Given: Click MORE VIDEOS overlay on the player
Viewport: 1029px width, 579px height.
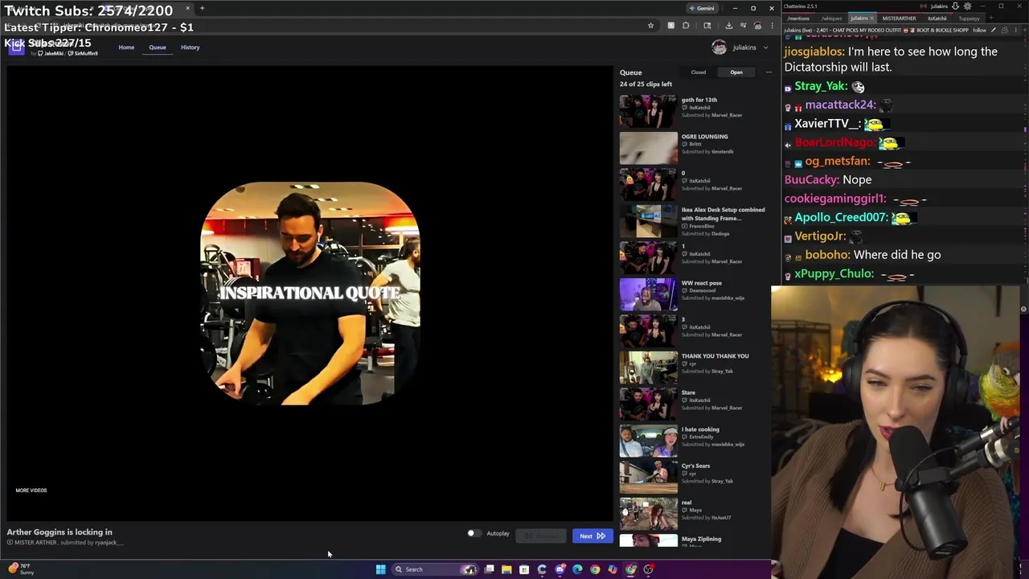Looking at the screenshot, I should click(x=31, y=491).
